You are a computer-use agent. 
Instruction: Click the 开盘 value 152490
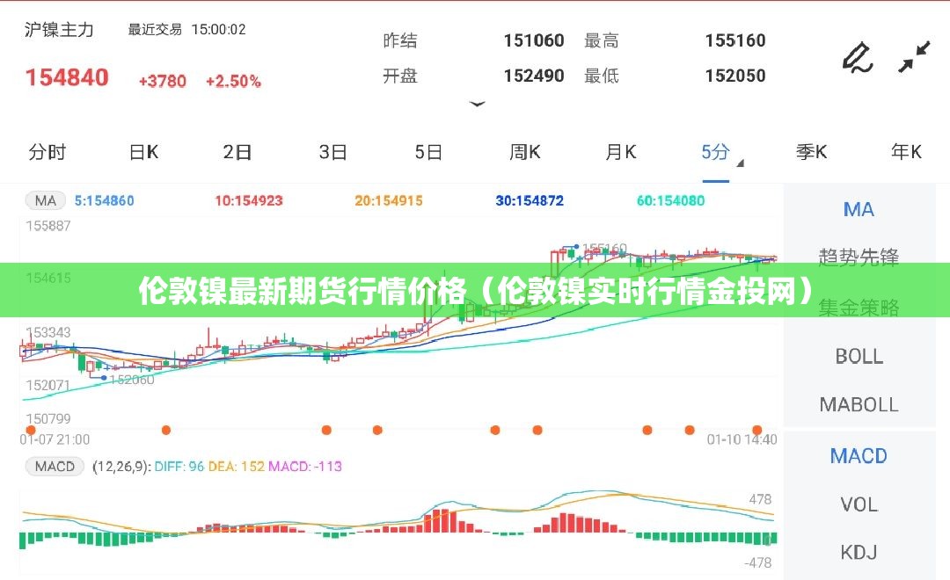[534, 76]
